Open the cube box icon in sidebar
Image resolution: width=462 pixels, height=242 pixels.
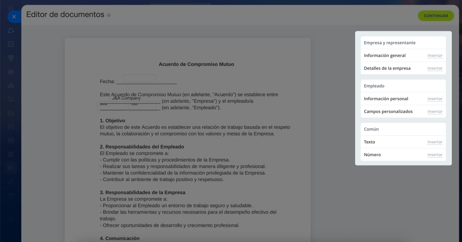point(11,195)
